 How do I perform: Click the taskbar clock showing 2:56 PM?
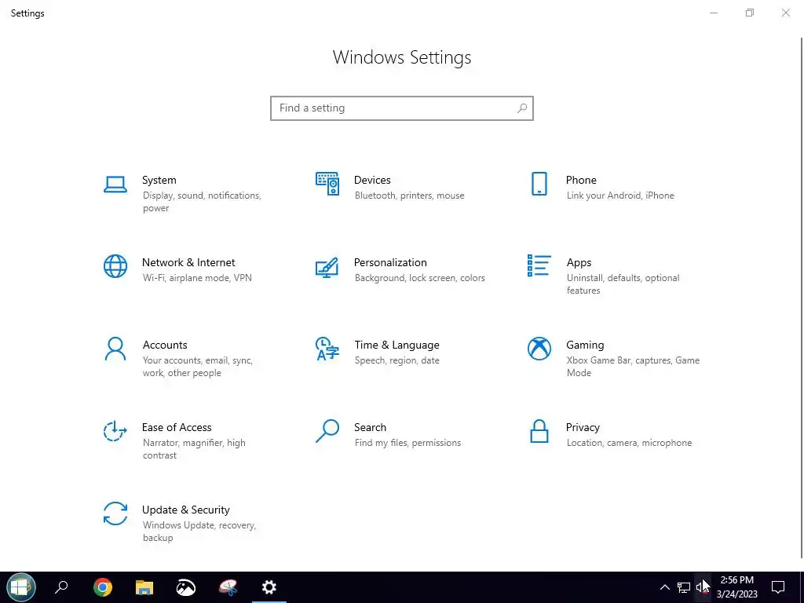736,587
